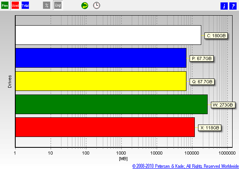
Task: Click the white C: drive bar
Action: [108, 35]
